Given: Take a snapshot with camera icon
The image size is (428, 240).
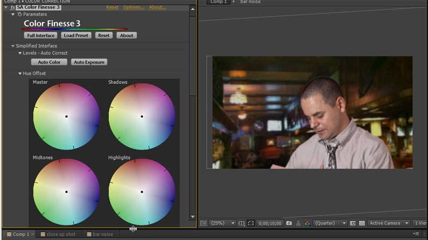Looking at the screenshot, I should (289, 223).
